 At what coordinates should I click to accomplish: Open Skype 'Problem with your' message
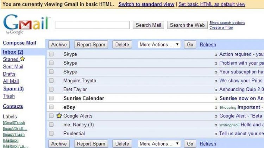click(x=241, y=63)
